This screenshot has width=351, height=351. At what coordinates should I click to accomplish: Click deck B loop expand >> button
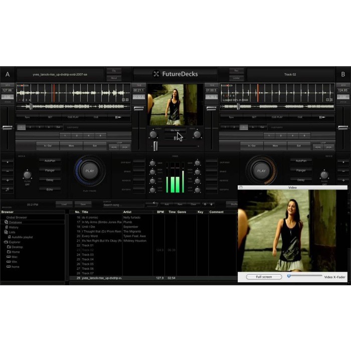328,147
